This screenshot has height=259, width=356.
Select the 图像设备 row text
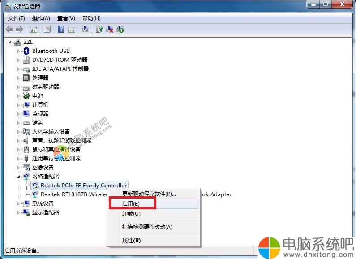tap(43, 168)
